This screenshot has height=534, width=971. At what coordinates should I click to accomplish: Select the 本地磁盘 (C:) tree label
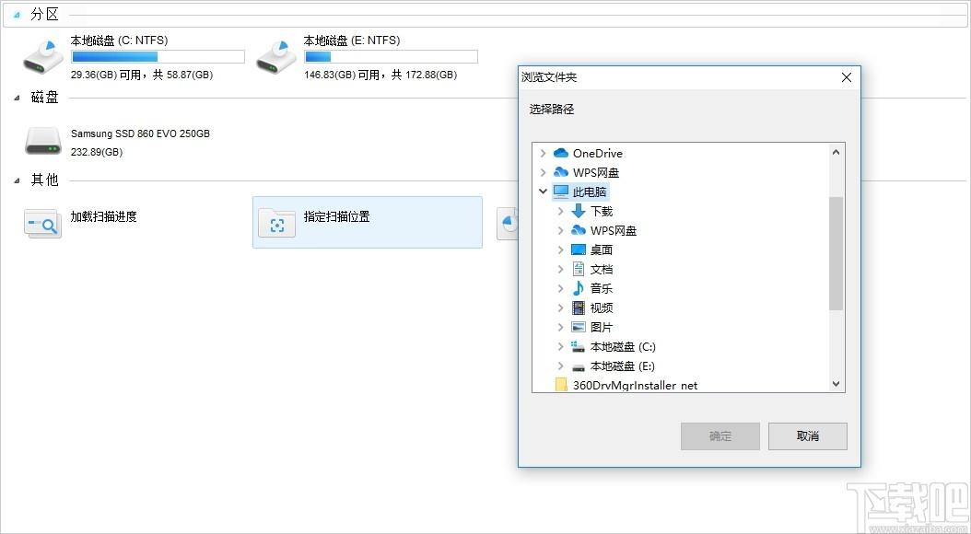[623, 346]
